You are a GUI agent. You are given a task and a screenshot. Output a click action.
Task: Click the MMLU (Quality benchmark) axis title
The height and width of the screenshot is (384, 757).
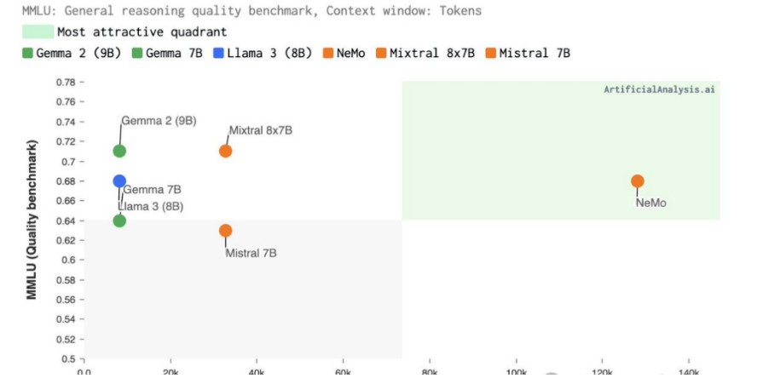pyautogui.click(x=32, y=220)
